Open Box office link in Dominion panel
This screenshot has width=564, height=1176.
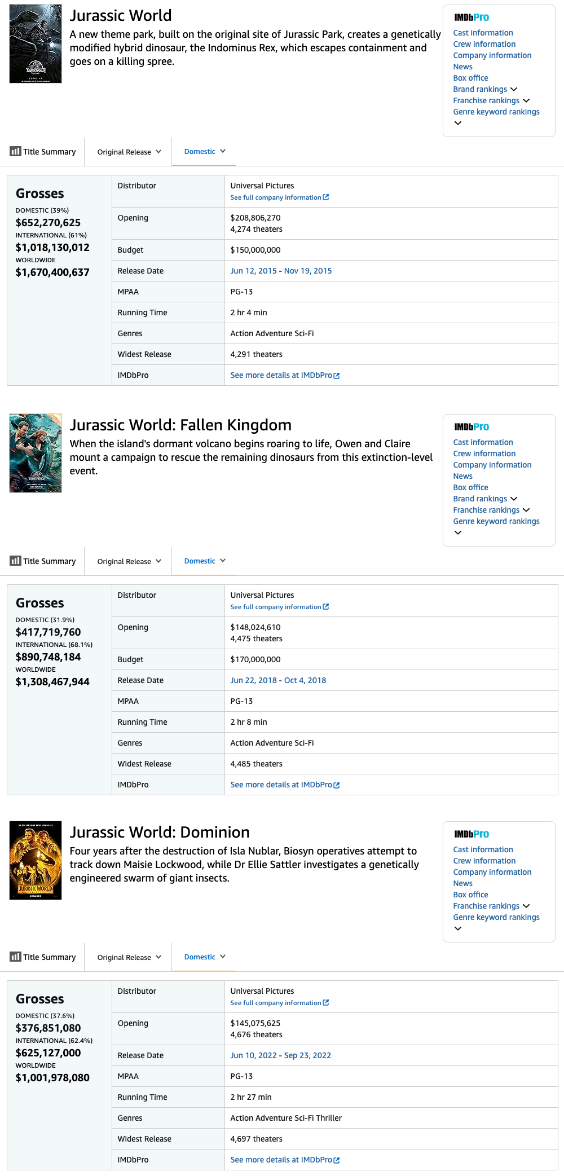(470, 895)
